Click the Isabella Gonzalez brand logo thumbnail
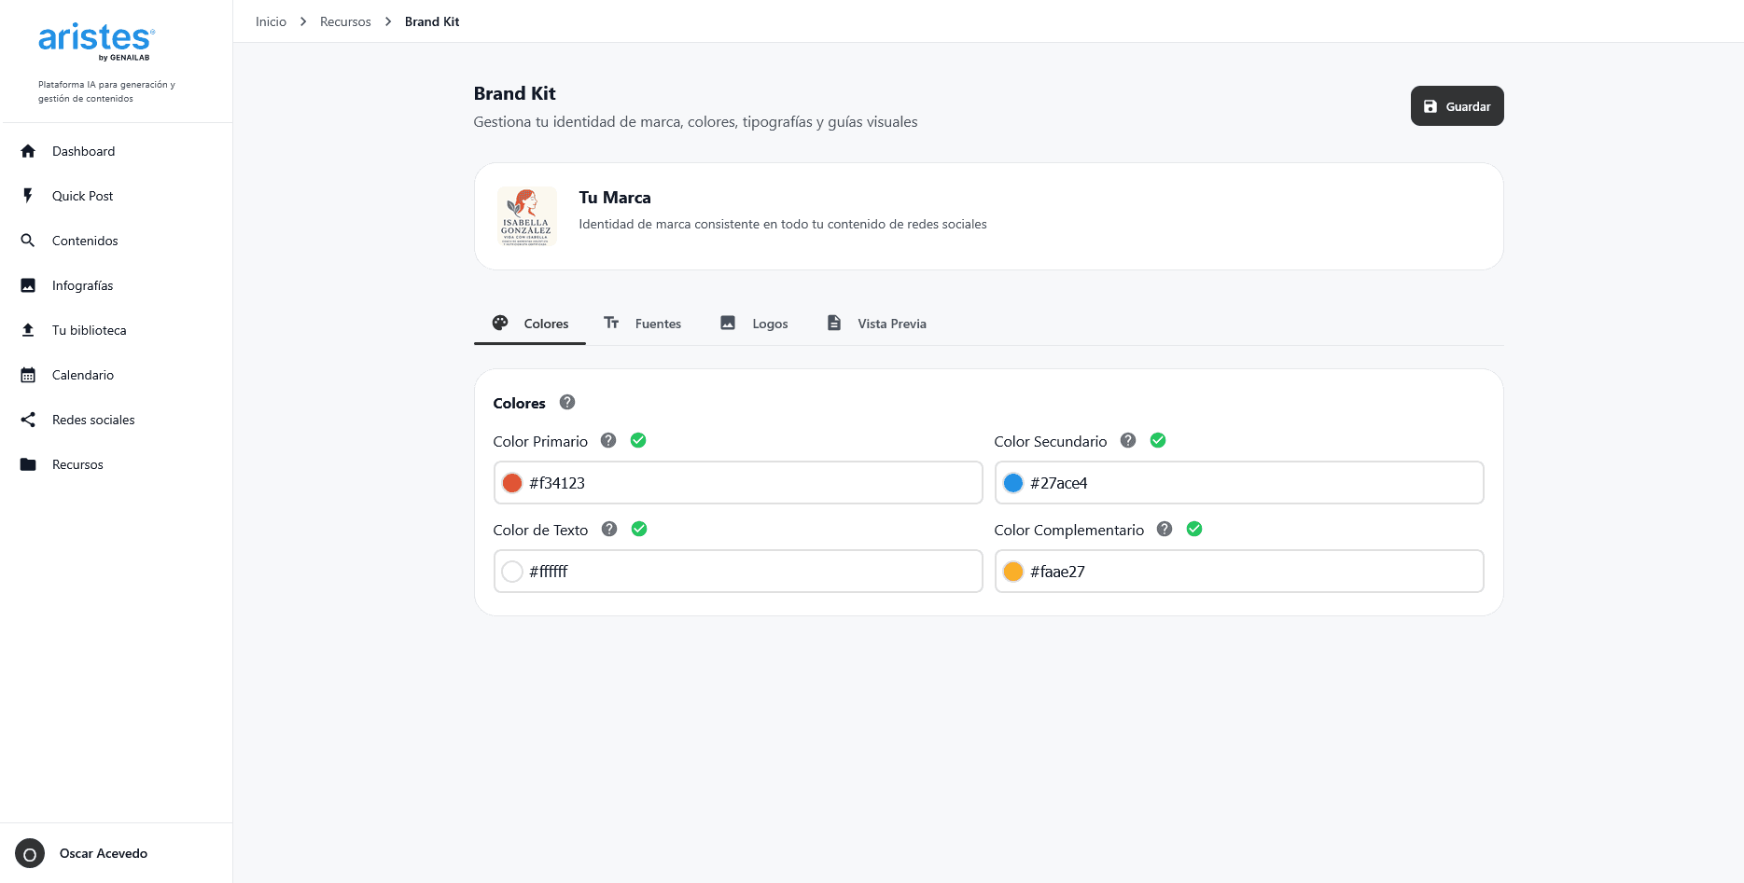The width and height of the screenshot is (1744, 883). (526, 216)
